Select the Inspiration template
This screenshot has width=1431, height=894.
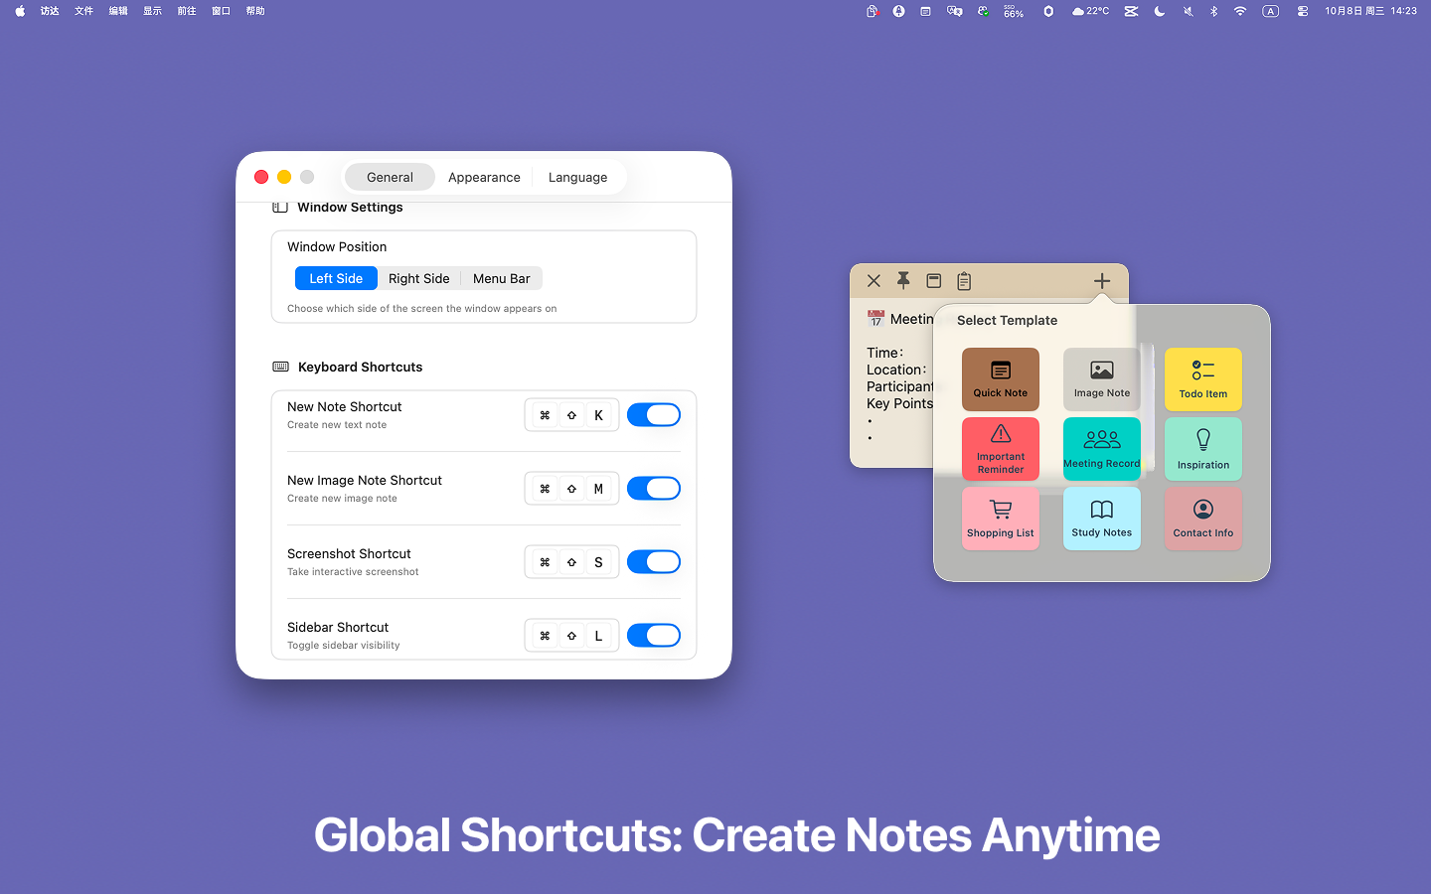tap(1202, 448)
